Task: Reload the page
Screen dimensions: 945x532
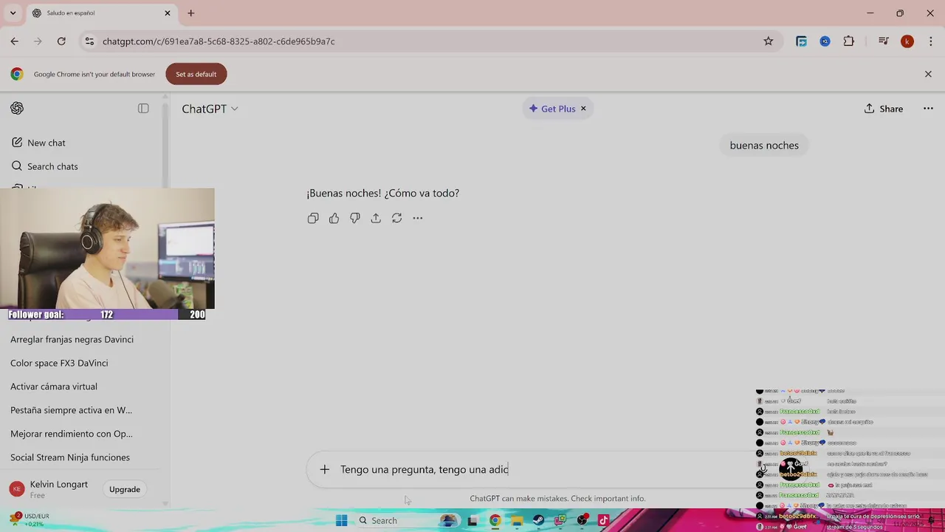Action: coord(61,41)
